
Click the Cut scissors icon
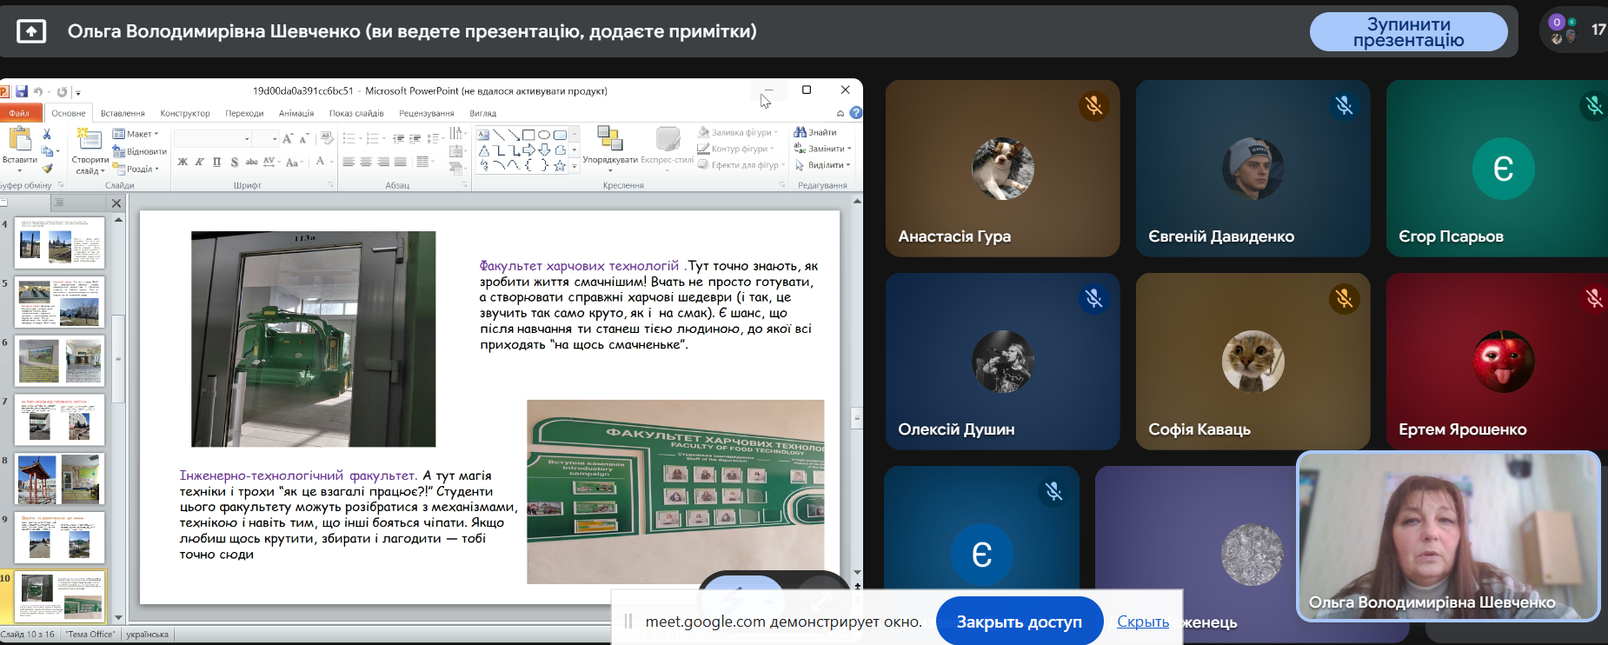coord(47,135)
